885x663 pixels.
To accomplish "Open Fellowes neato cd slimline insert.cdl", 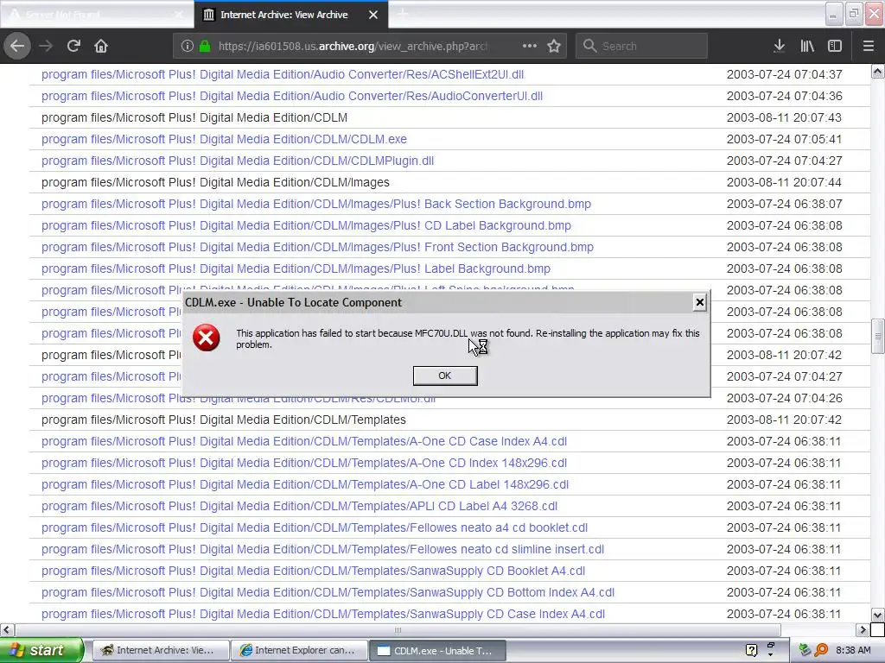I will pos(323,549).
